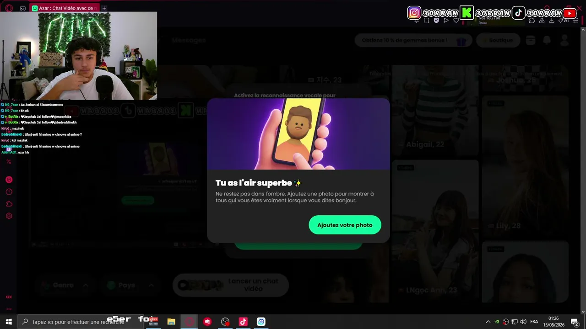
Task: Click the Ajoutez votre photo button
Action: (345, 225)
